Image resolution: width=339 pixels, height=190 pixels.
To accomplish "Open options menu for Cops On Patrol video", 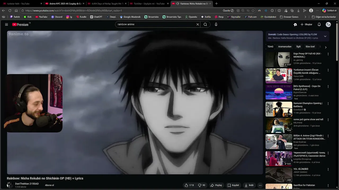I will [328, 87].
